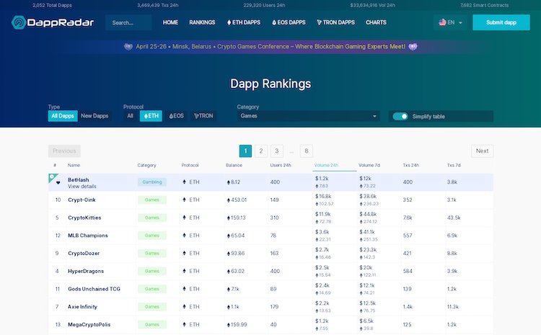Click the Submit dapp button
The image size is (541, 335).
pos(501,22)
